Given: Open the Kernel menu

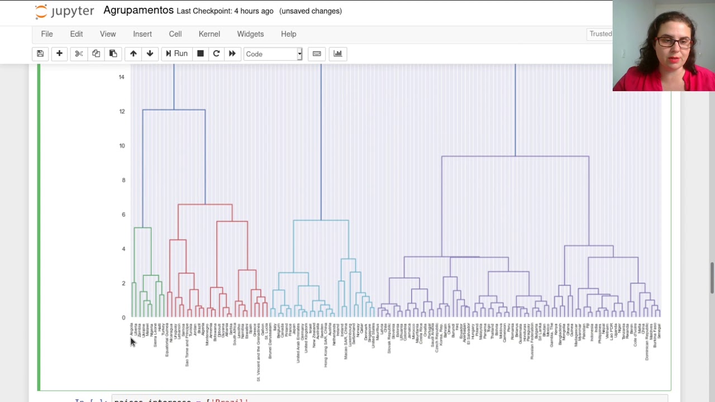Looking at the screenshot, I should [209, 34].
